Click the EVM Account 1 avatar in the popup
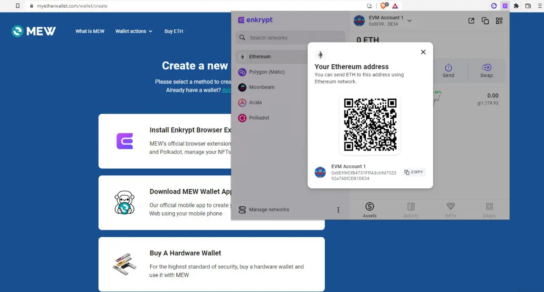Image resolution: width=544 pixels, height=292 pixels. click(320, 172)
